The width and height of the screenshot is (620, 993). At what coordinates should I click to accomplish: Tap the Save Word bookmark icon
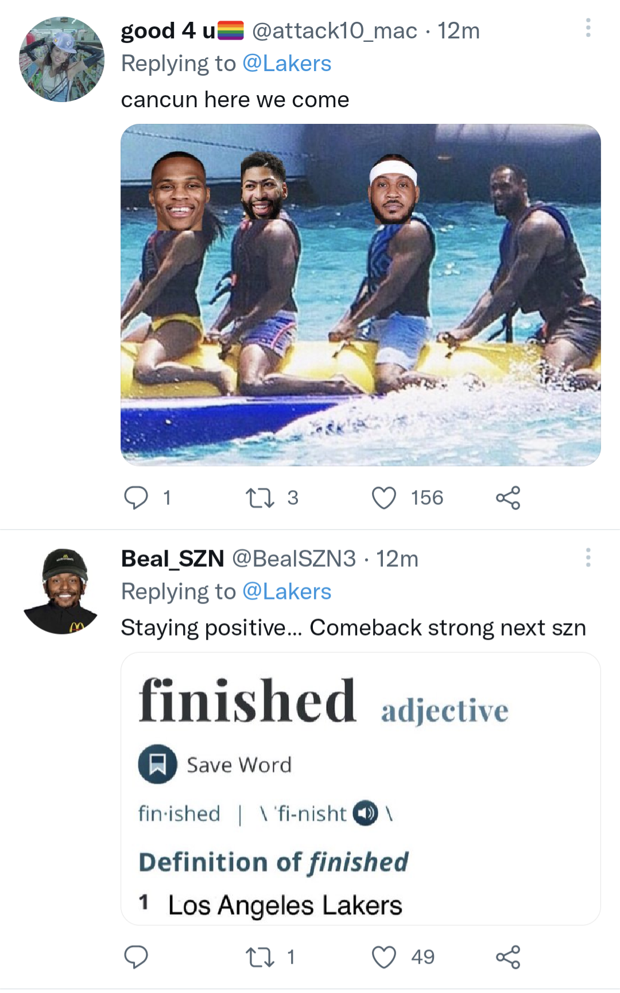click(x=157, y=764)
